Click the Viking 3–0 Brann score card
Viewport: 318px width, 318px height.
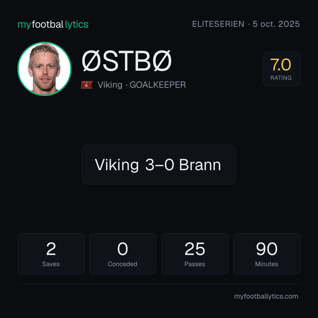[159, 165]
